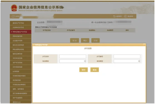This screenshot has width=155, height=104.
Task: Select 特种设备生产许可证 in sidebar
Action: 21,32
